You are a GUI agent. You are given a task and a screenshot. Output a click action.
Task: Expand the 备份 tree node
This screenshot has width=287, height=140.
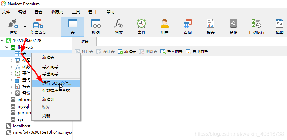click(12, 93)
